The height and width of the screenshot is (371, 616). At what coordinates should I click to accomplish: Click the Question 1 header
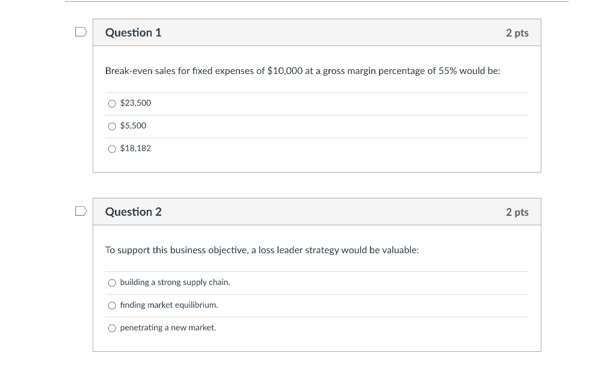pos(133,32)
